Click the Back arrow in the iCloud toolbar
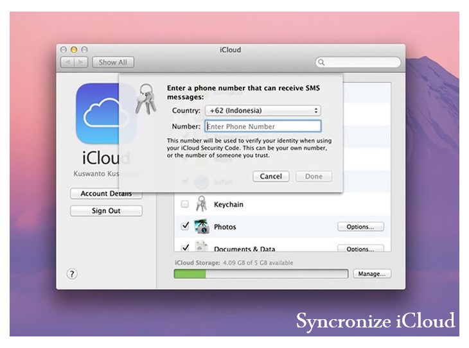 click(67, 62)
